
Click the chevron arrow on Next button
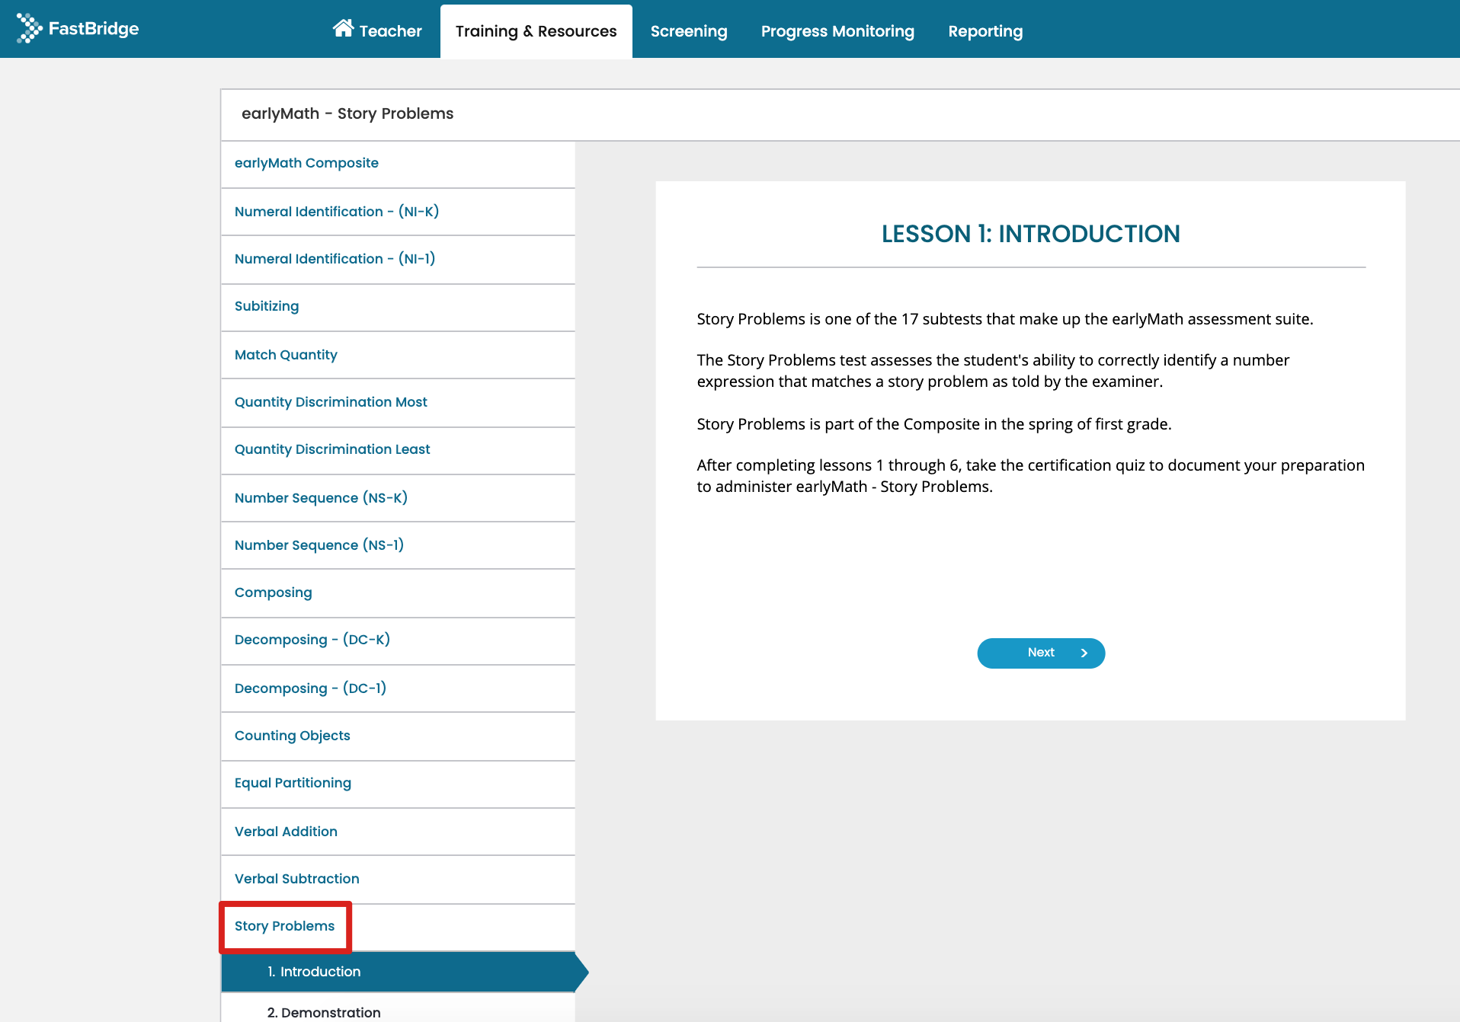tap(1084, 653)
